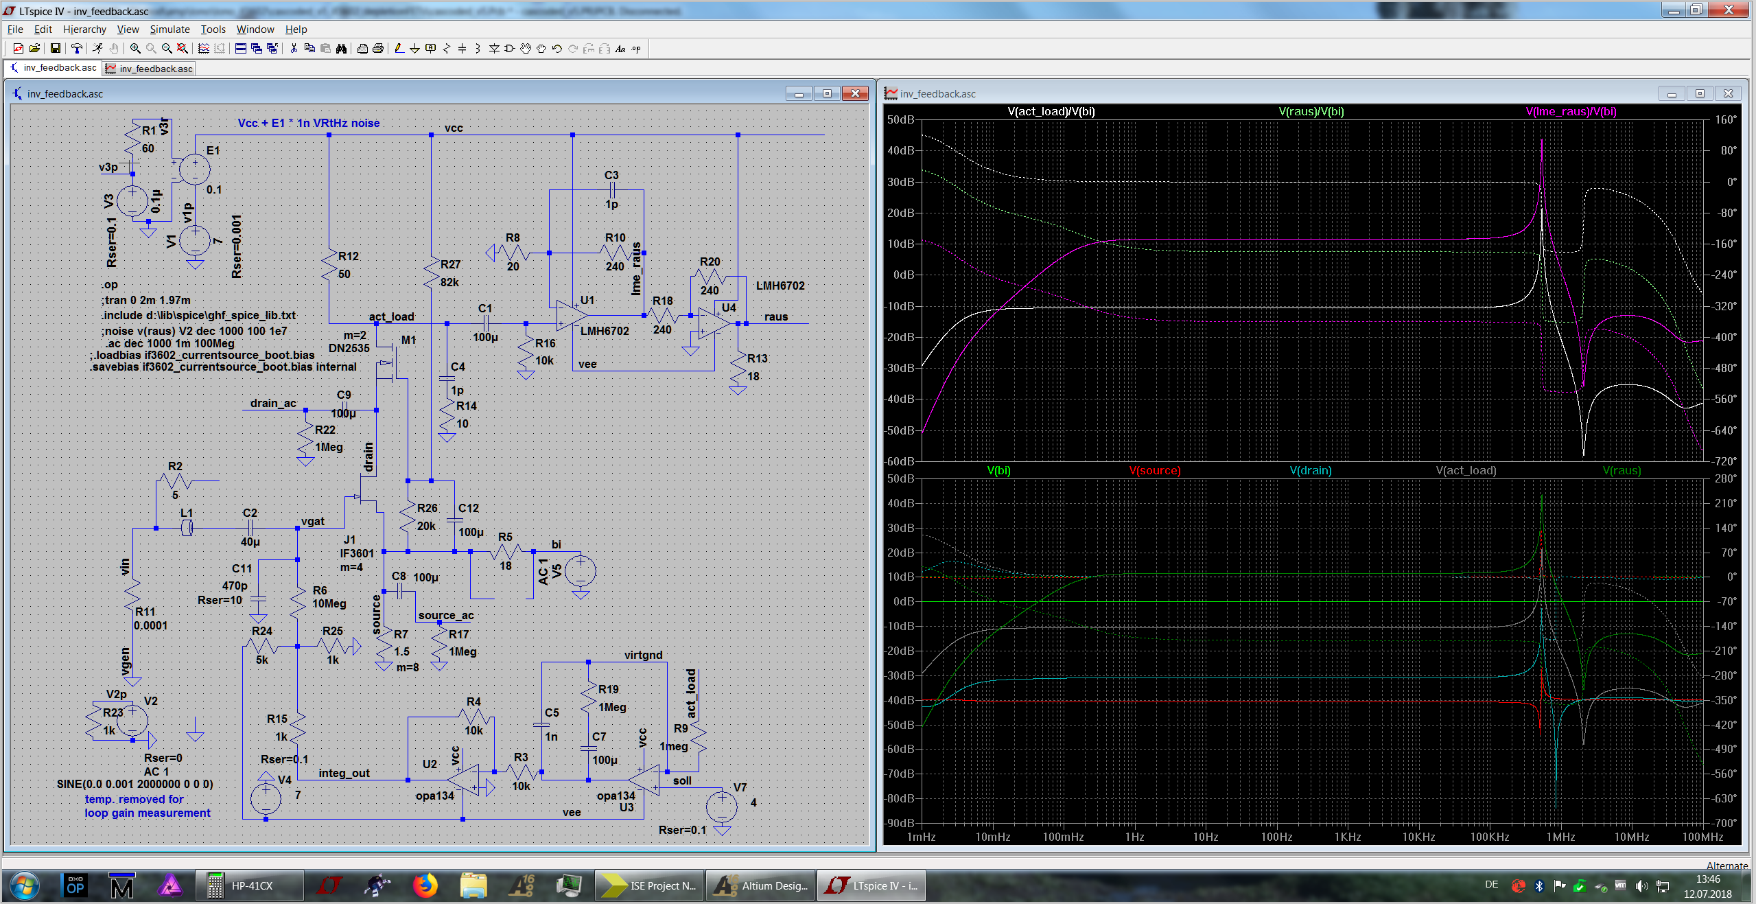Open the Tools menu
1756x904 pixels.
tap(213, 30)
